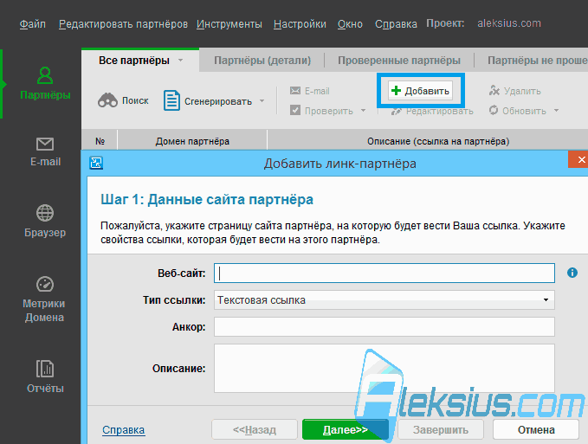Expand the Все партнёры tab arrow
Image resolution: width=588 pixels, height=444 pixels.
pos(181,61)
